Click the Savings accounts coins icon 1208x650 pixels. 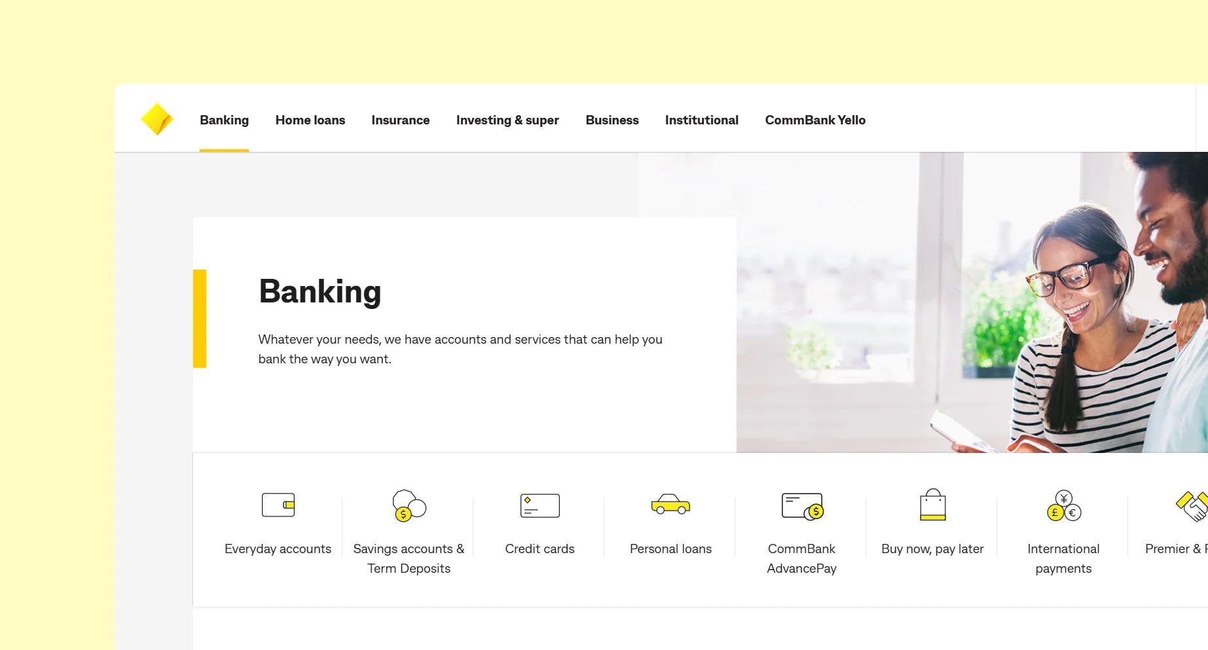coord(409,505)
